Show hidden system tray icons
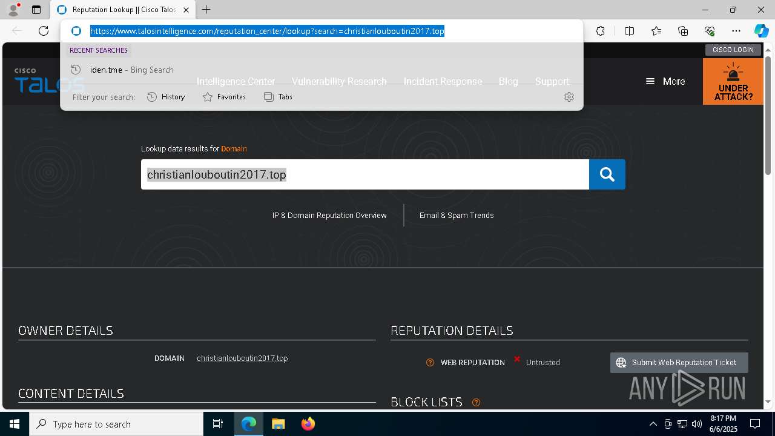 click(x=653, y=424)
